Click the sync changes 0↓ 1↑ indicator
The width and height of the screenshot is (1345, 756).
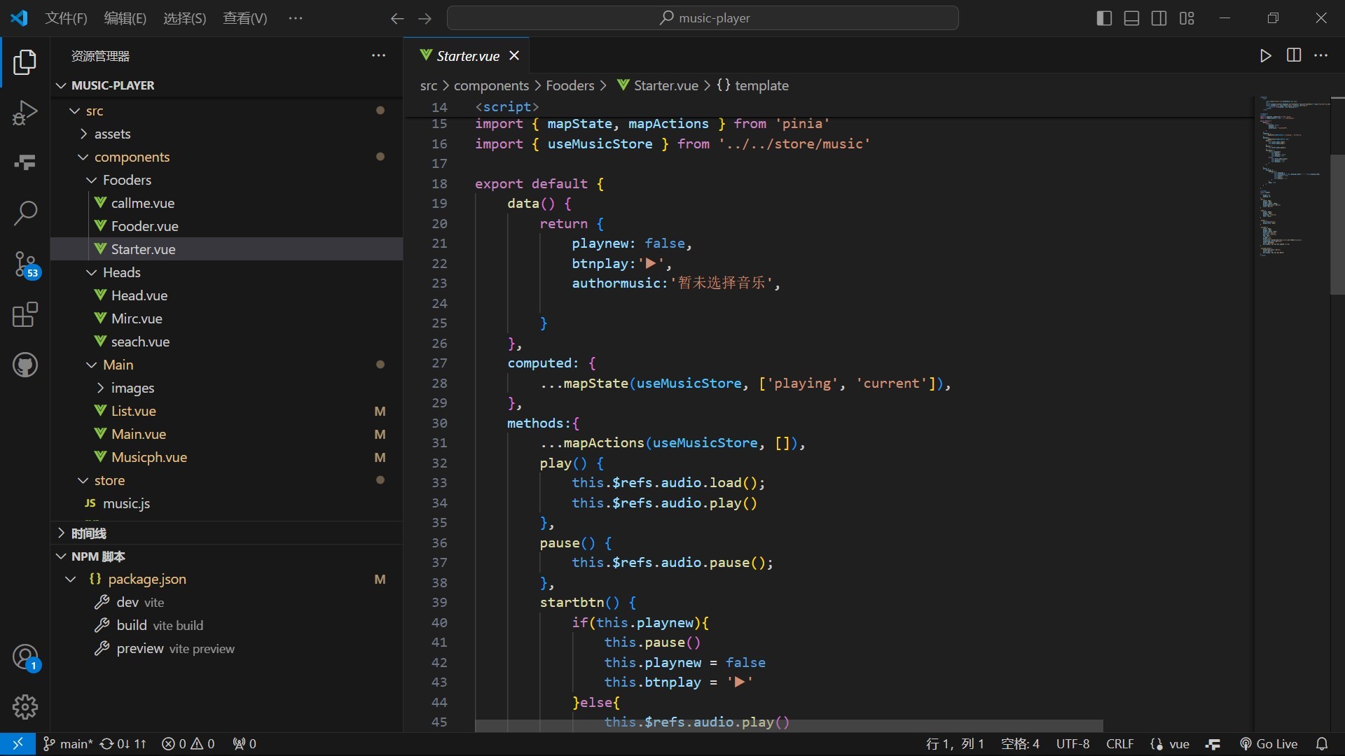pos(123,744)
